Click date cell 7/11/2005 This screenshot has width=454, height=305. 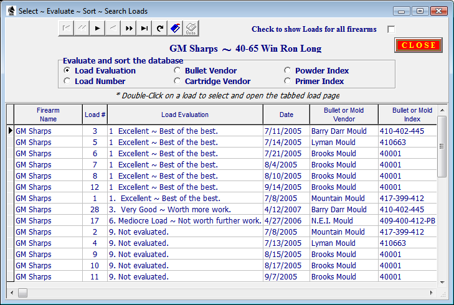click(x=286, y=131)
